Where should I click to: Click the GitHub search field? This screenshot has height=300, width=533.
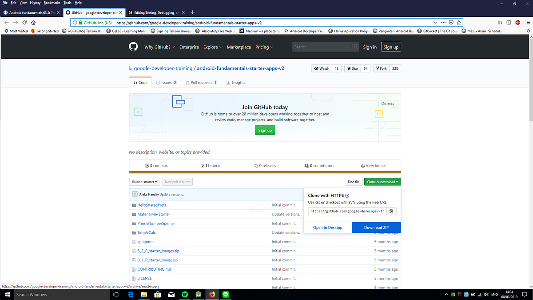pyautogui.click(x=325, y=47)
